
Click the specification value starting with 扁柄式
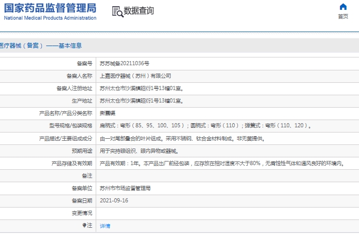pyautogui.click(x=205, y=125)
